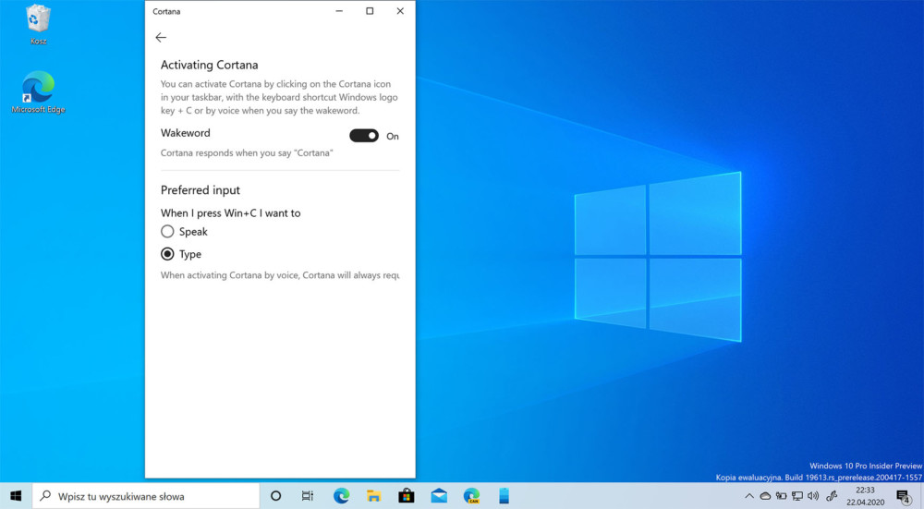The image size is (924, 509).
Task: Click the taskbar search box
Action: click(146, 496)
